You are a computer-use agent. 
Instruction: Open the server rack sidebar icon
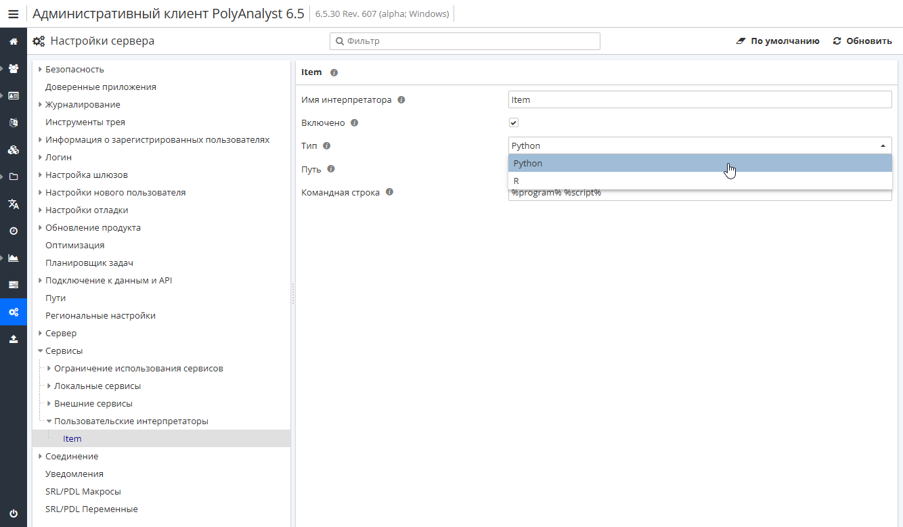tap(14, 285)
